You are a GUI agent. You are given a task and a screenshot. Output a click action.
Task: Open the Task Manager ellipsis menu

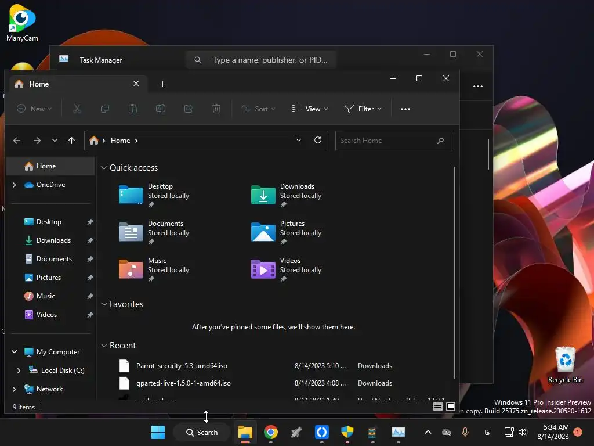click(478, 86)
